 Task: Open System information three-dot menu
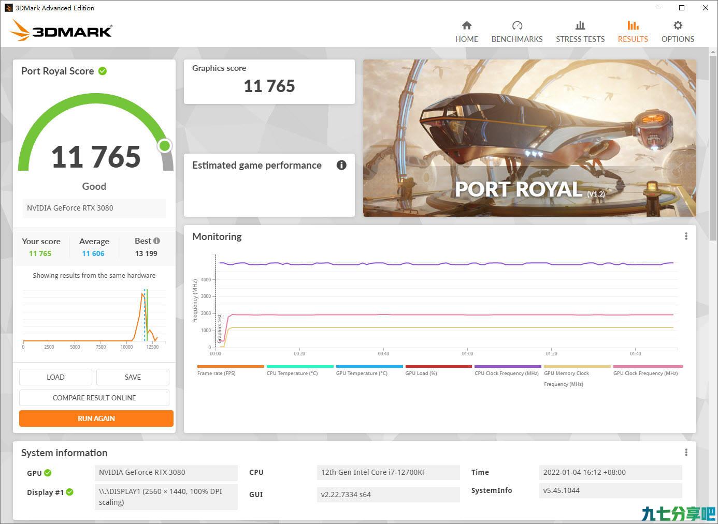tap(686, 453)
